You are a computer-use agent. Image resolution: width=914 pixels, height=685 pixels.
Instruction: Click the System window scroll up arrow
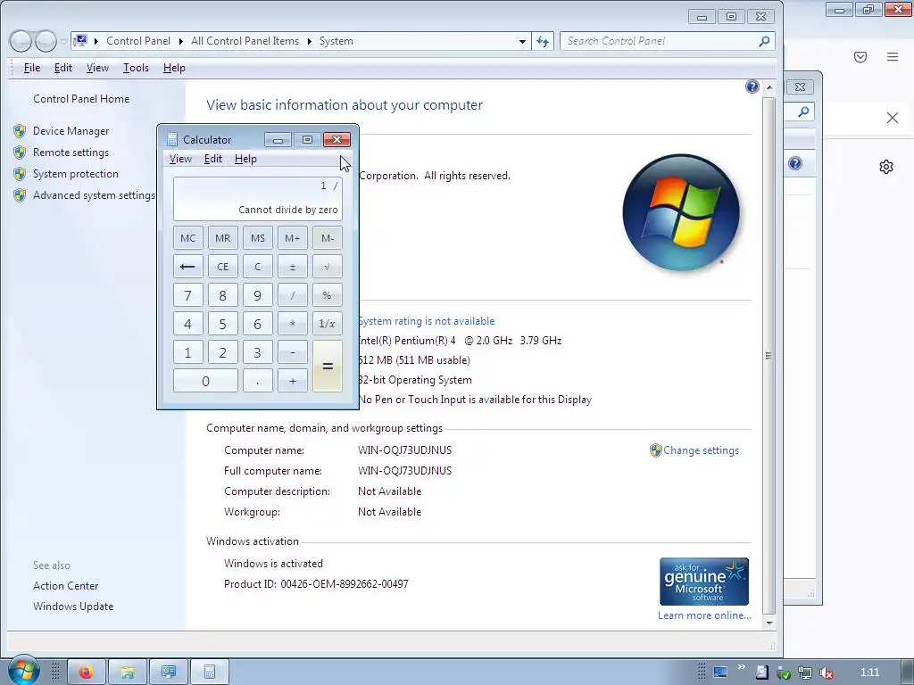coord(769,87)
